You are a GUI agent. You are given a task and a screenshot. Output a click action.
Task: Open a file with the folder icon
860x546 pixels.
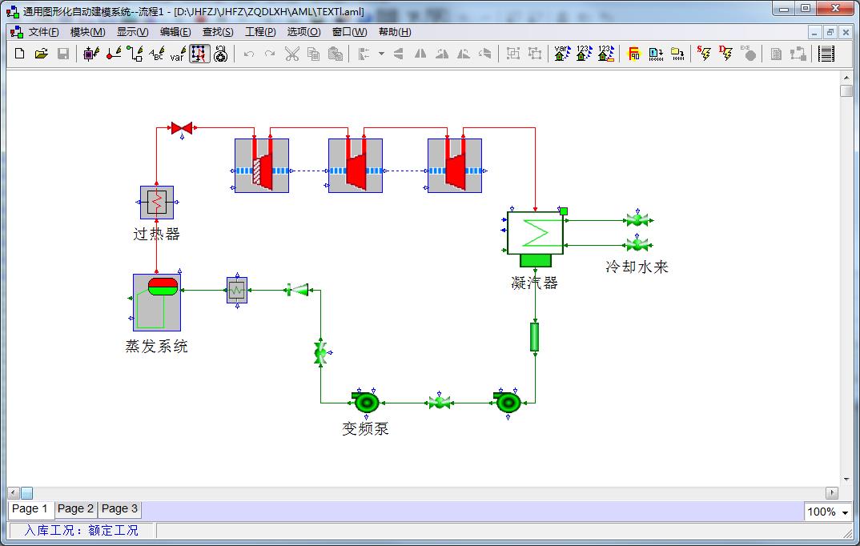point(42,54)
